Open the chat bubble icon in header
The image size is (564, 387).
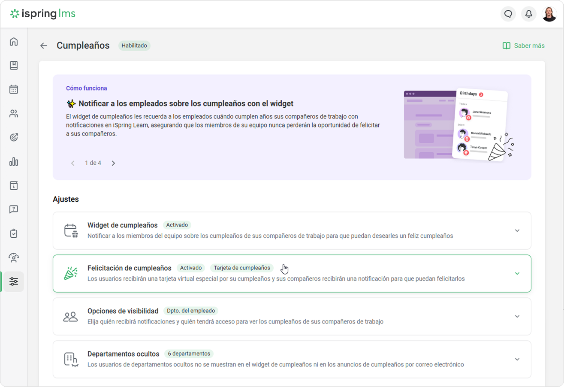(x=508, y=14)
